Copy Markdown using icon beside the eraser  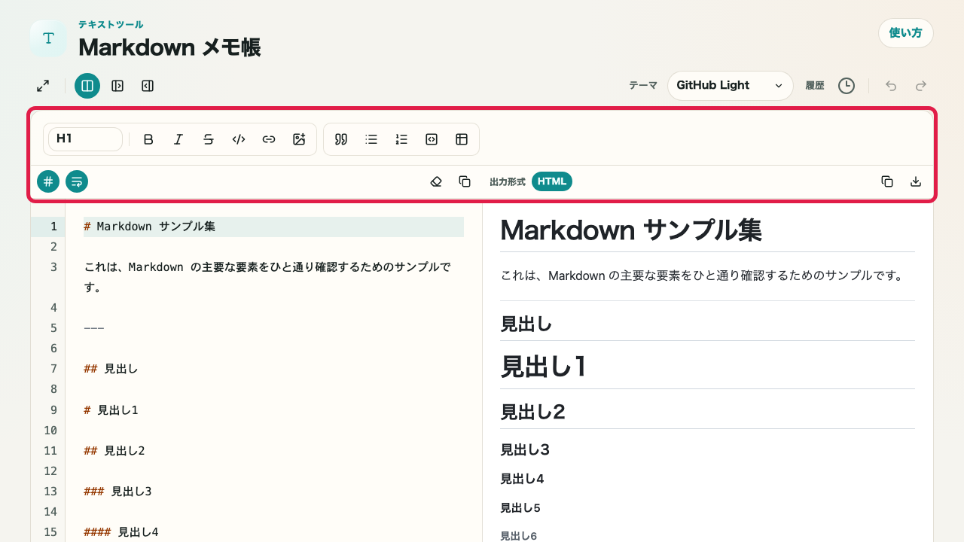(x=465, y=181)
